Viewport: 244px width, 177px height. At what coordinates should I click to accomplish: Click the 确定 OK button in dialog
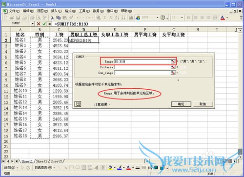pos(181,104)
